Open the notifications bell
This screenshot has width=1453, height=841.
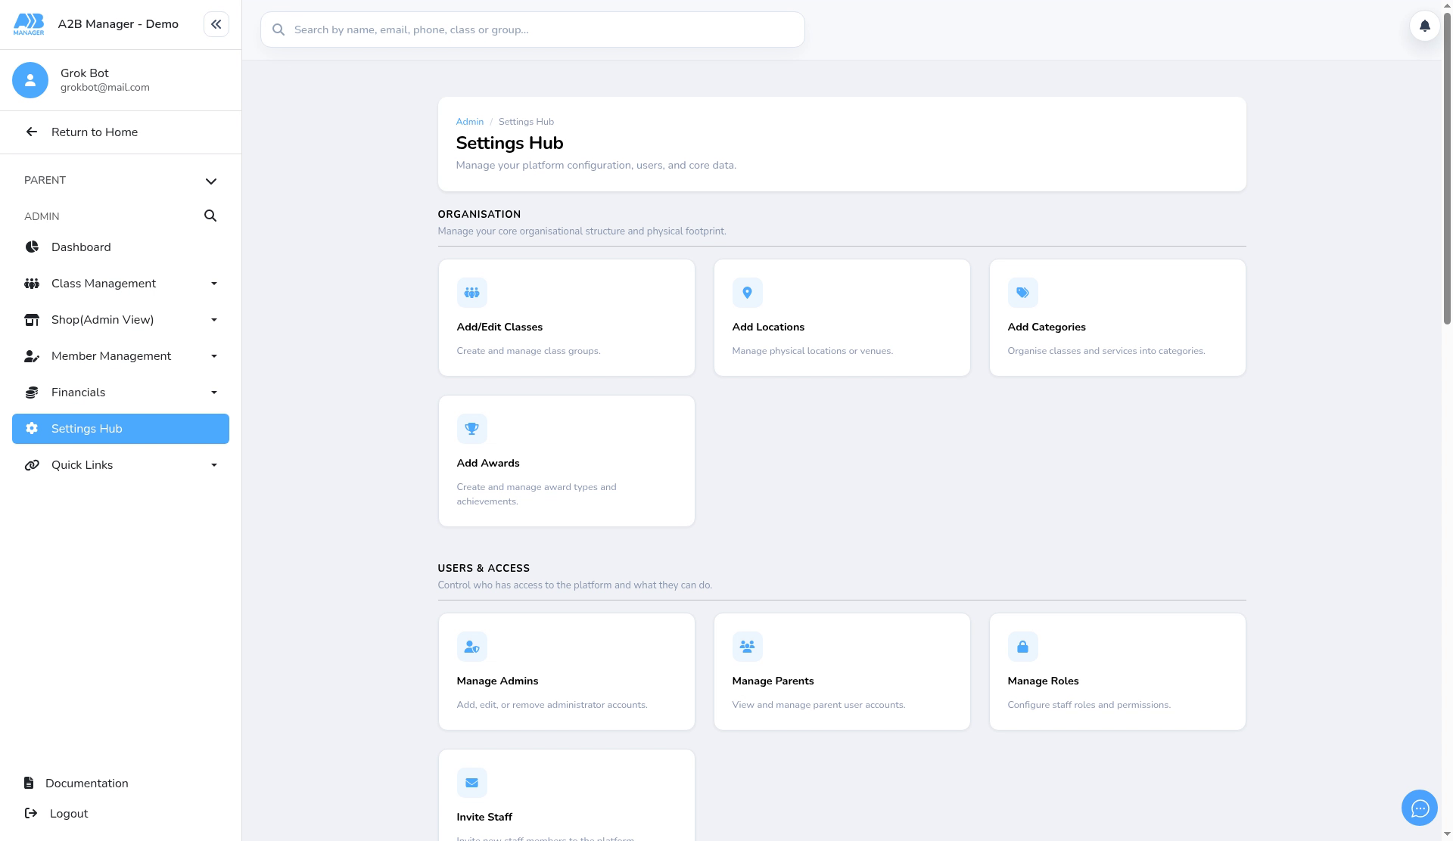[x=1424, y=26]
